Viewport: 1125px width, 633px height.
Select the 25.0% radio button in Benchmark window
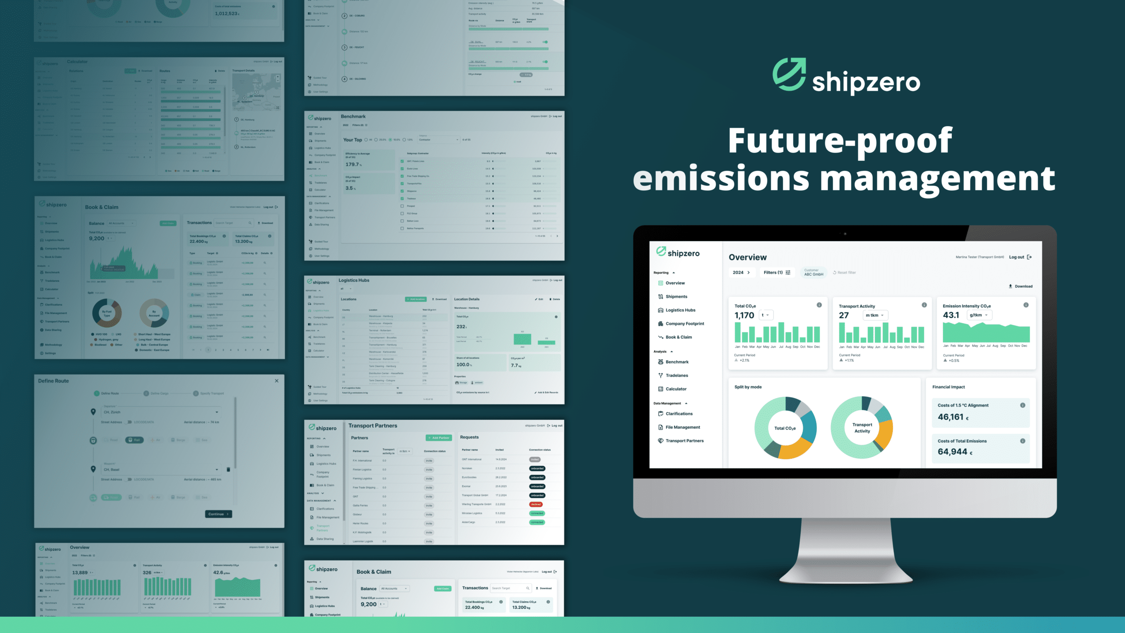tap(376, 140)
